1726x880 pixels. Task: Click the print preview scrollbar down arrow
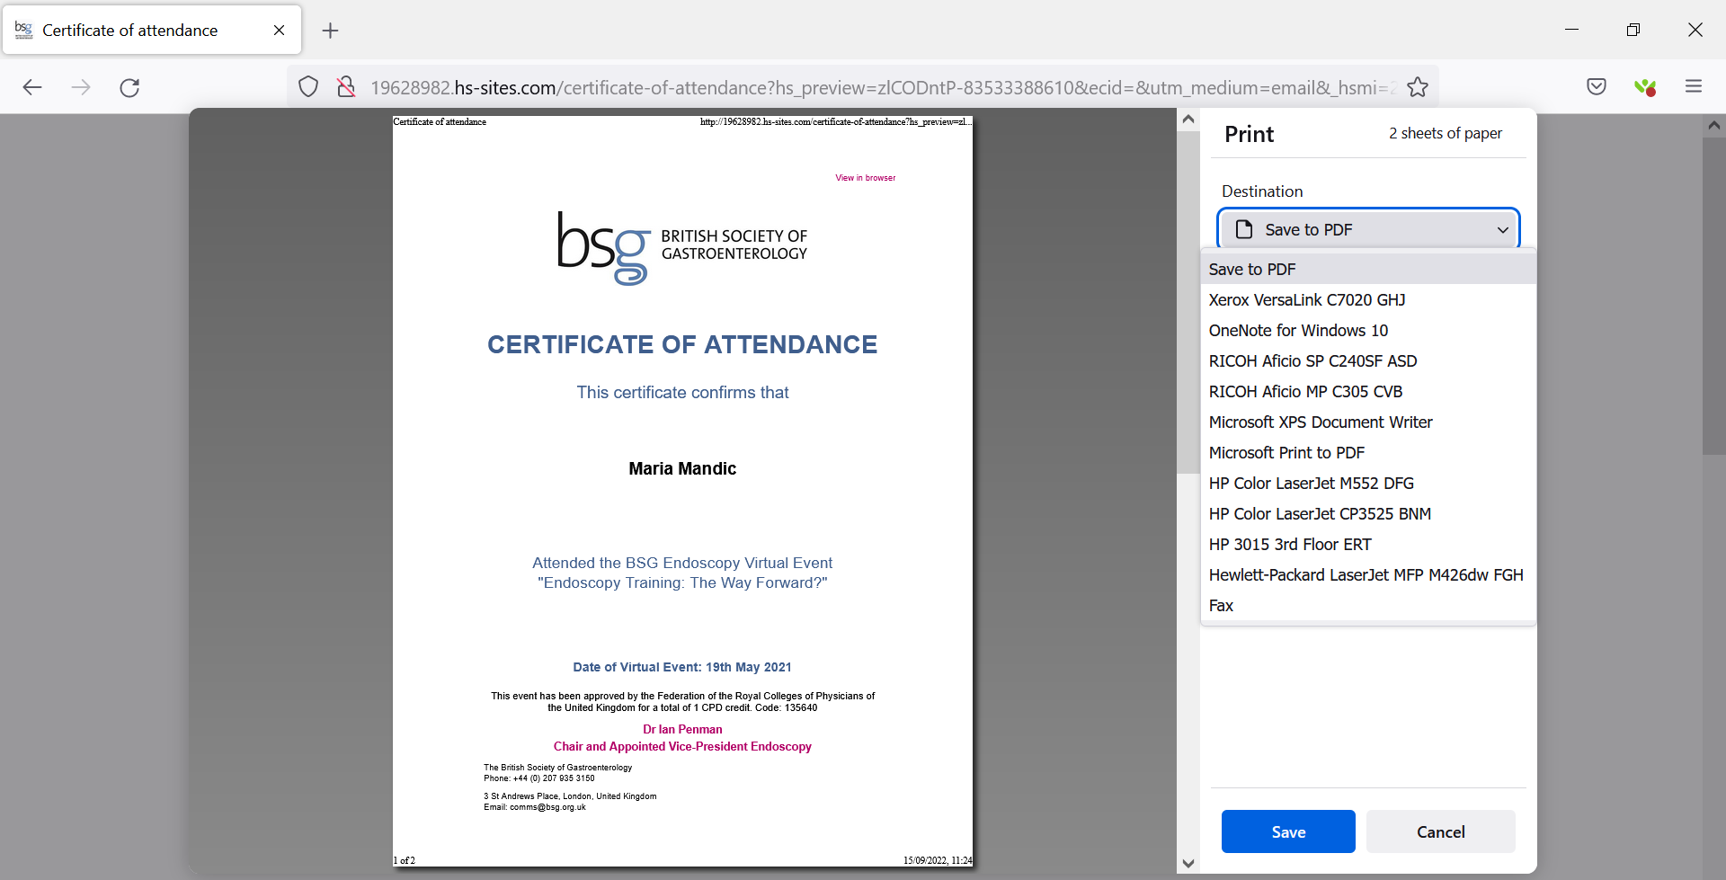click(x=1188, y=863)
